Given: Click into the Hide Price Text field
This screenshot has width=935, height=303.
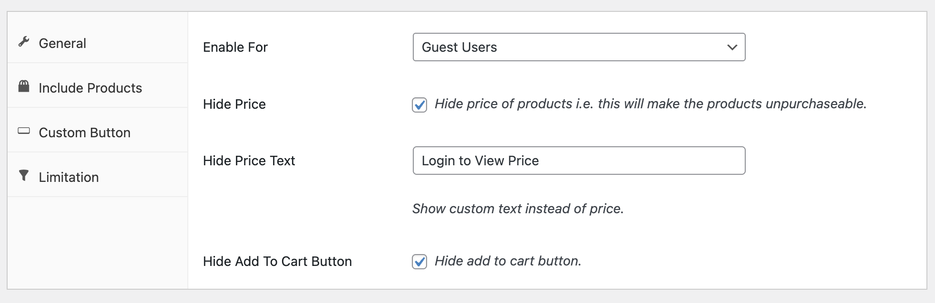Looking at the screenshot, I should click(578, 161).
